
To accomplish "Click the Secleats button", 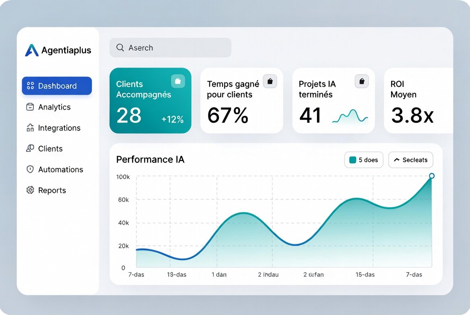I will 411,160.
